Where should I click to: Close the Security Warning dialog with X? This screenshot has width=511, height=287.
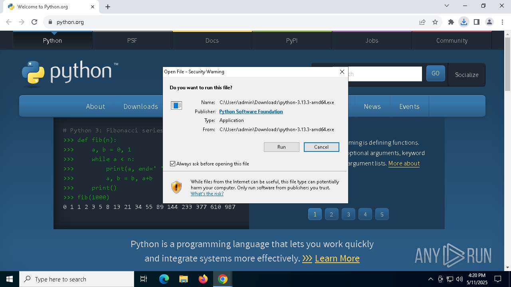coord(342,72)
